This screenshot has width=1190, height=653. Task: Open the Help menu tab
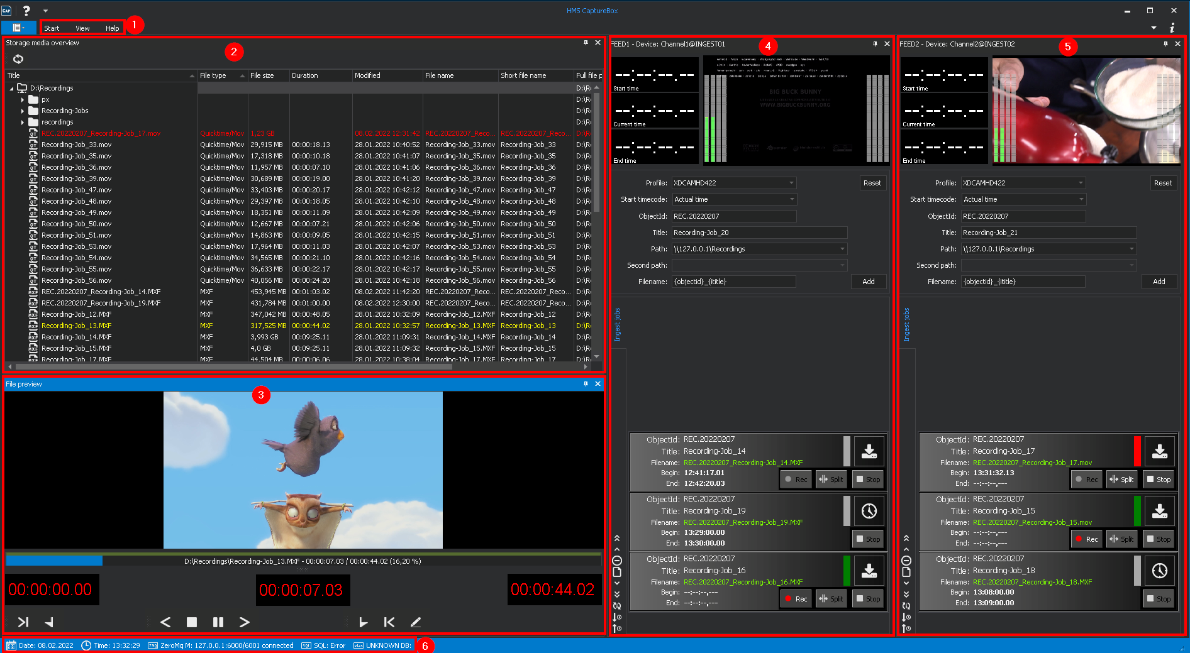point(112,28)
